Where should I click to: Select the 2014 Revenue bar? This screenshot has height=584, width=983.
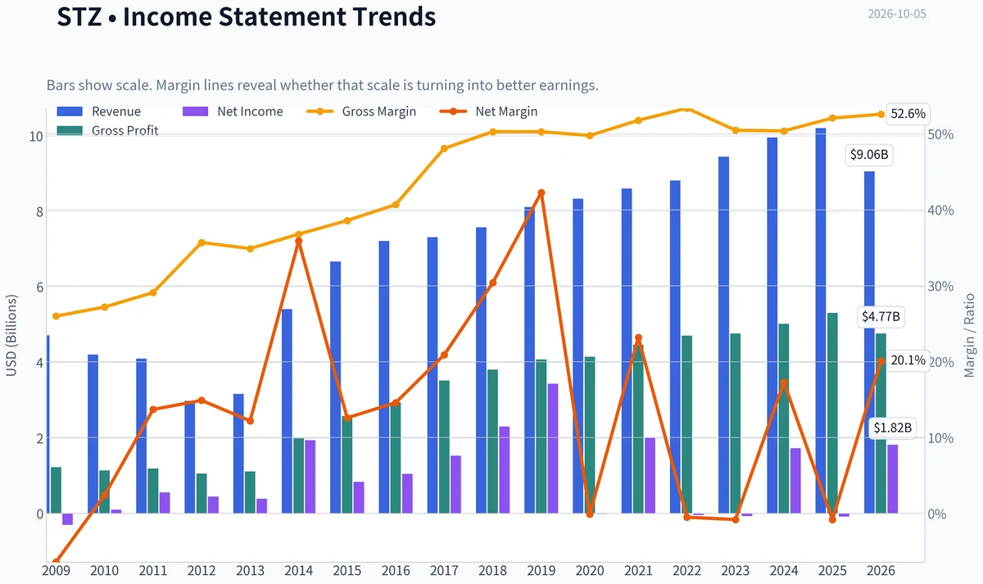tap(287, 411)
